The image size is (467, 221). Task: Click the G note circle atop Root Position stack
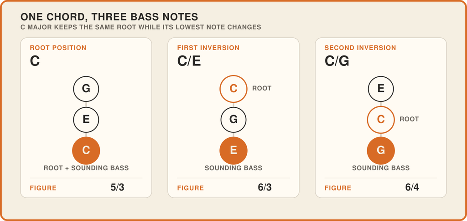point(86,89)
